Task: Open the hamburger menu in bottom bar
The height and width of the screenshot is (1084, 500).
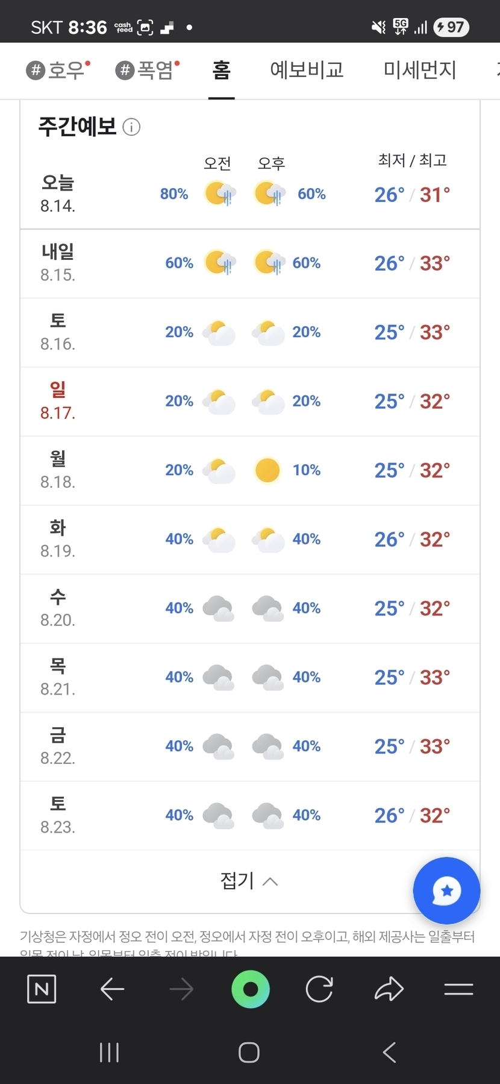Action: pyautogui.click(x=458, y=989)
